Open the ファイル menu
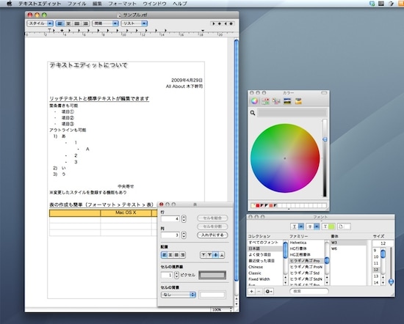This screenshot has height=324, width=404. click(x=77, y=4)
